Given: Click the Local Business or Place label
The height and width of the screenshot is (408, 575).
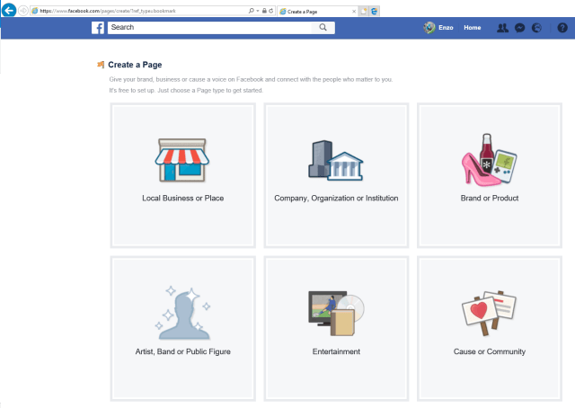Looking at the screenshot, I should pos(183,198).
